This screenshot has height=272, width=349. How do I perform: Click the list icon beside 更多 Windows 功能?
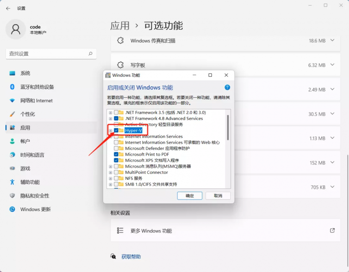(120, 231)
